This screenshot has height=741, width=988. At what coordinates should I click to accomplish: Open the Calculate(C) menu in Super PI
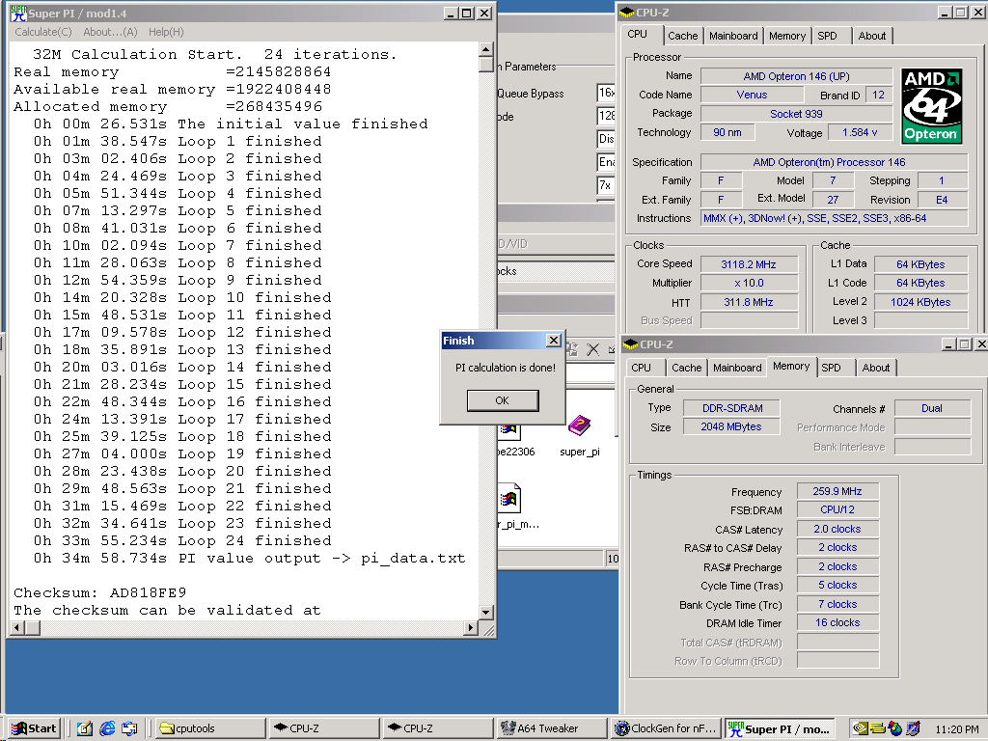(42, 32)
